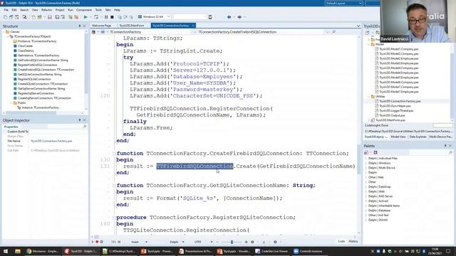This screenshot has width=456, height=256.
Task: Click the Stop (black square) toolbar button
Action: tap(112, 17)
